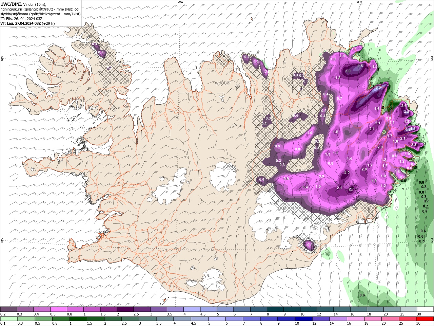Pick the dark teal 8 snow legend swatch

coord(275,309)
